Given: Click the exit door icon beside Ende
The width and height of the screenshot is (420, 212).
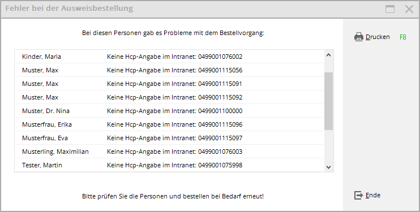Looking at the screenshot, I should [x=358, y=195].
